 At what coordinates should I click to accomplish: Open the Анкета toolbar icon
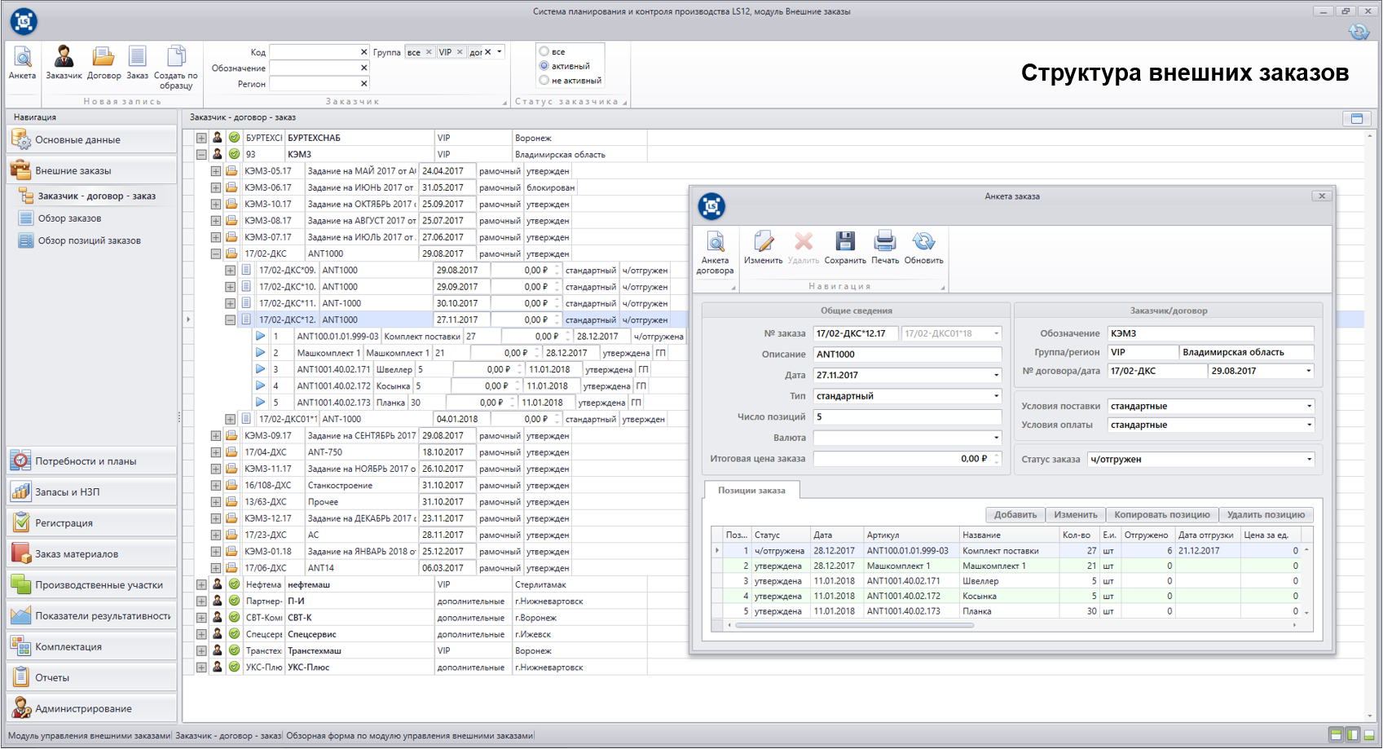pos(22,63)
